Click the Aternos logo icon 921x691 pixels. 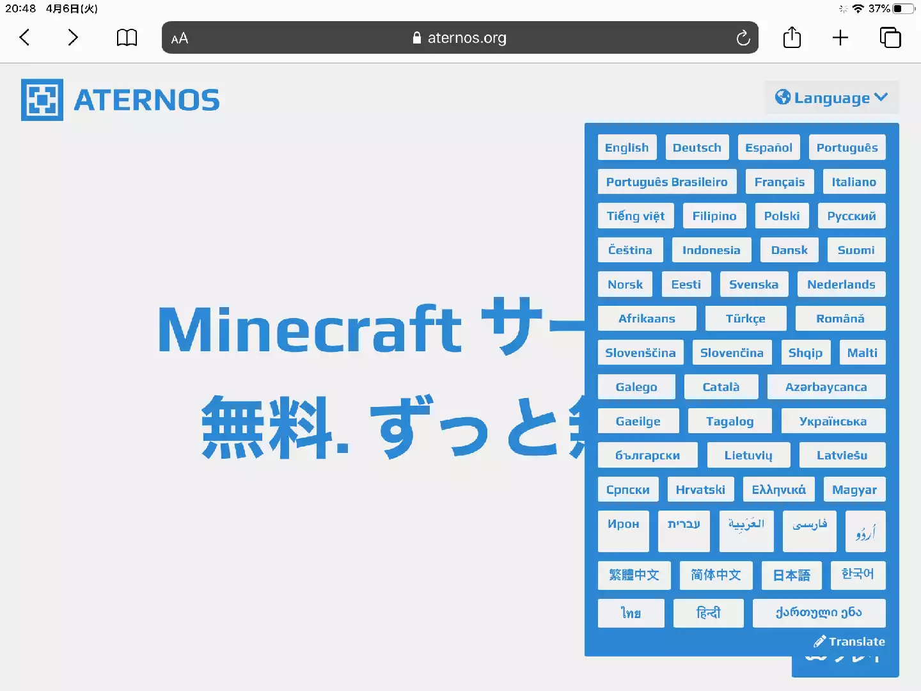pyautogui.click(x=42, y=100)
